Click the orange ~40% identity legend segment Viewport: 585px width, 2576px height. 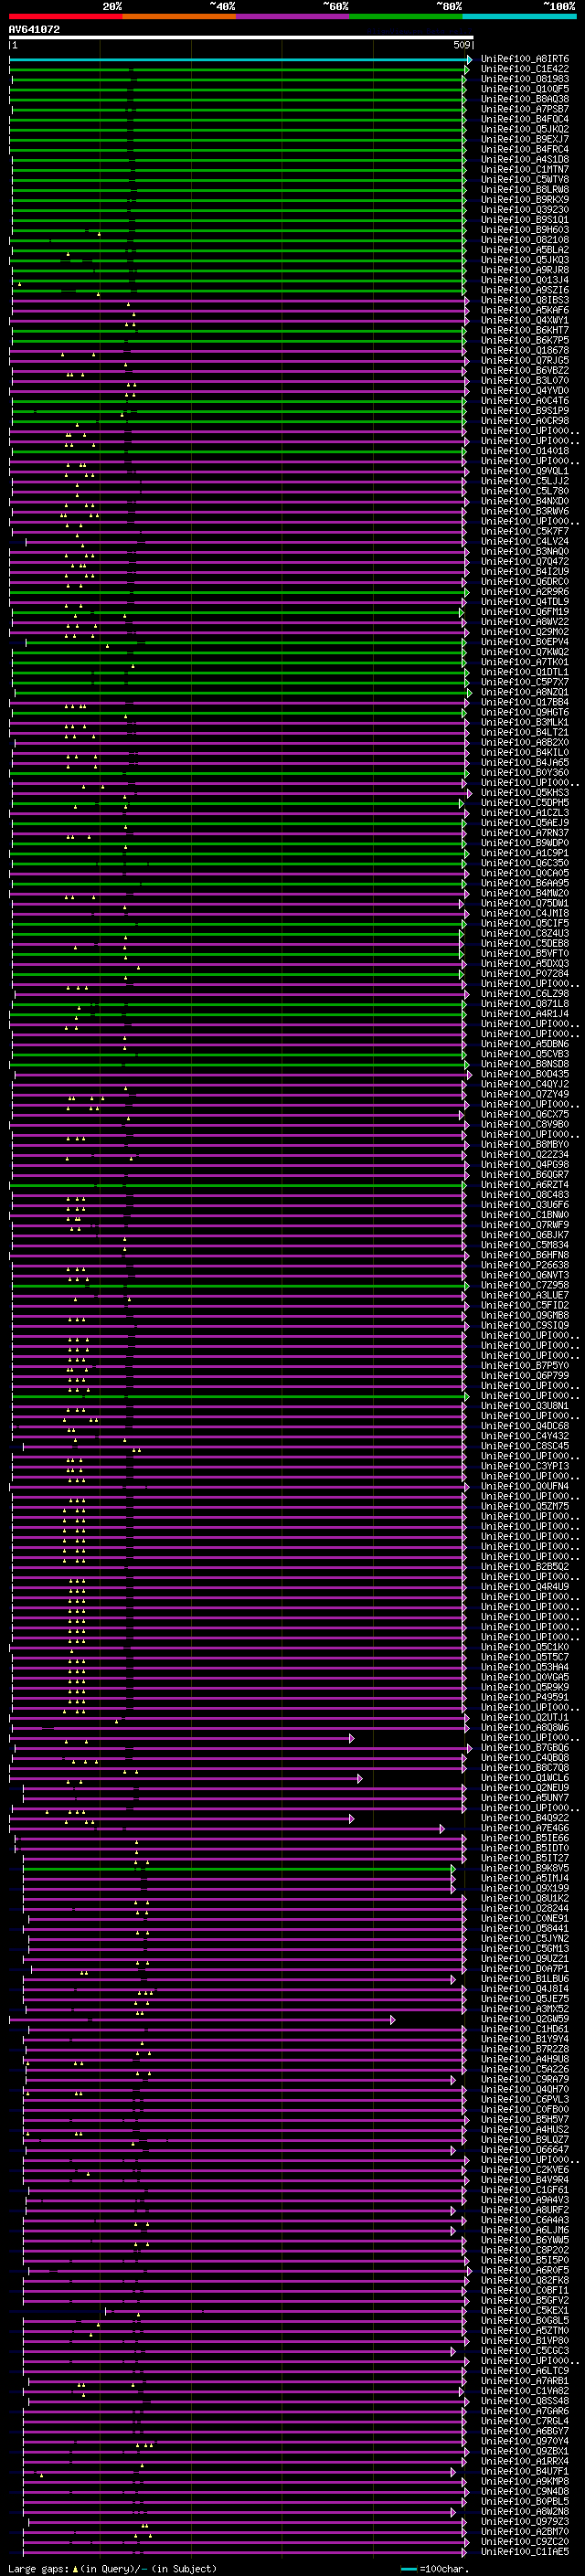(179, 16)
